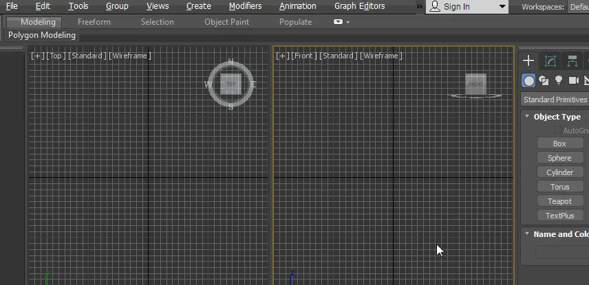Collapse the Name and Color rollout
The height and width of the screenshot is (285, 589).
point(528,234)
